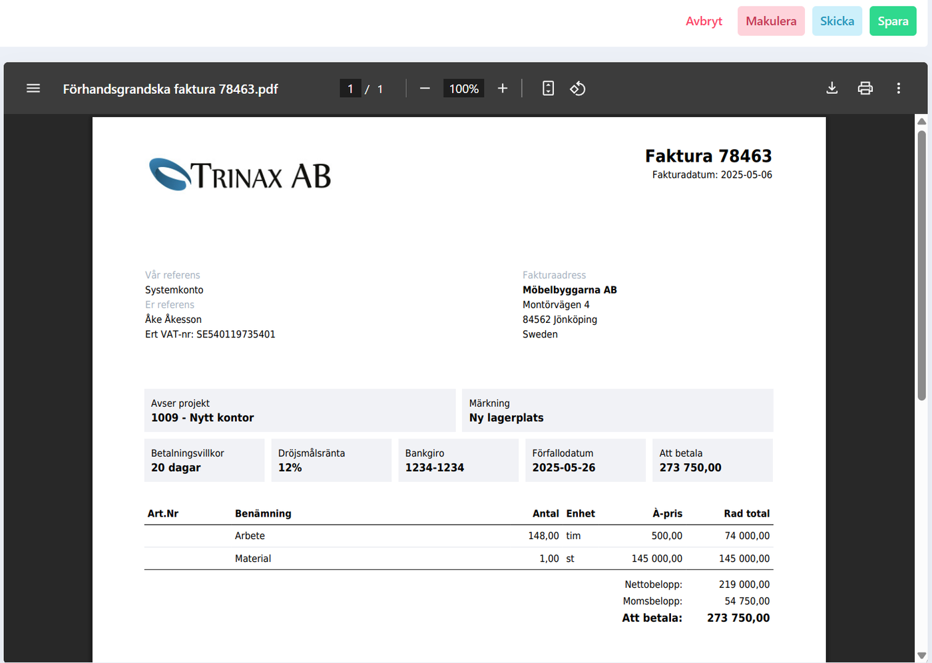Image resolution: width=932 pixels, height=663 pixels.
Task: Open the PDF viewer more actions menu
Action: pyautogui.click(x=899, y=89)
